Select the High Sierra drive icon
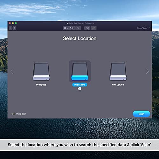 (79, 72)
